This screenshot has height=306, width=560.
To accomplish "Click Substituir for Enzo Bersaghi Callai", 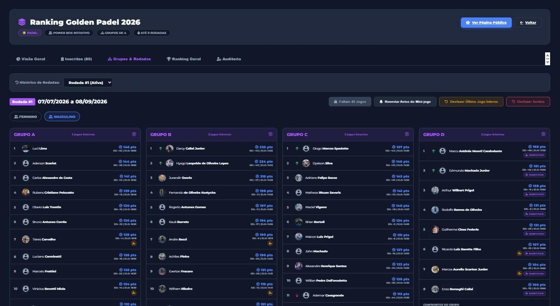I will pos(535,293).
